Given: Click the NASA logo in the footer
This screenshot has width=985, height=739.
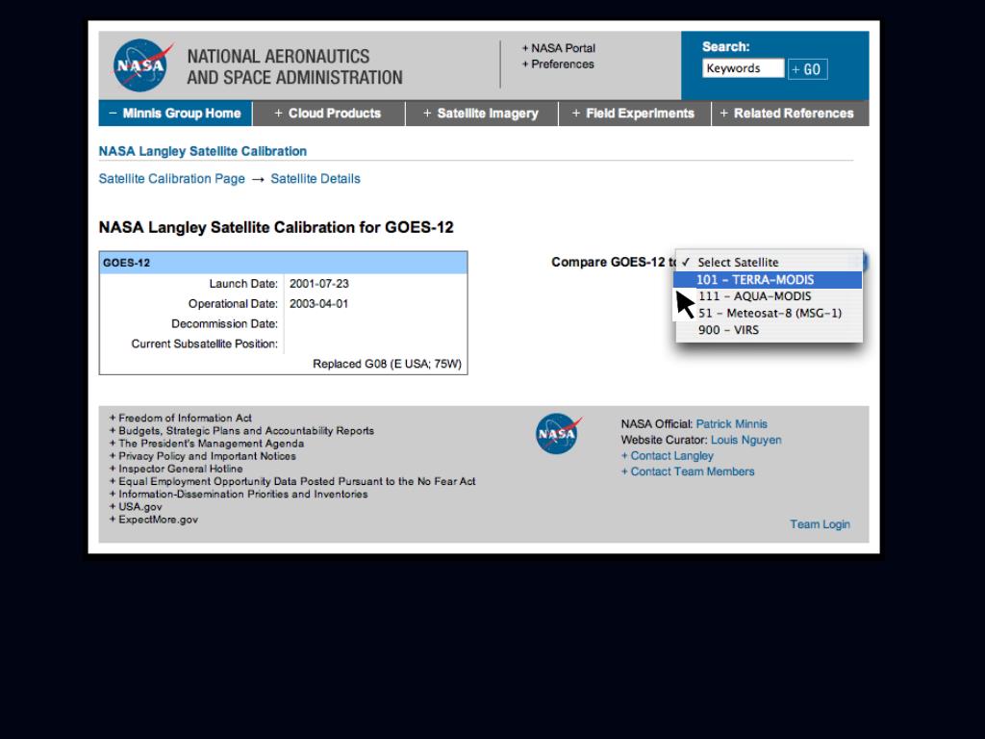Looking at the screenshot, I should (x=559, y=433).
